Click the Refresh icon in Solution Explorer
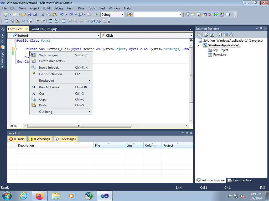Screen dimensions: 269x201 click(x=212, y=35)
